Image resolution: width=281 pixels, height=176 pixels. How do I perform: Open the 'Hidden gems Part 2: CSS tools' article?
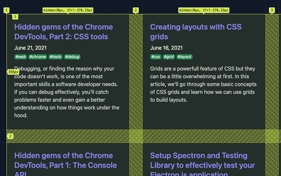click(x=63, y=32)
